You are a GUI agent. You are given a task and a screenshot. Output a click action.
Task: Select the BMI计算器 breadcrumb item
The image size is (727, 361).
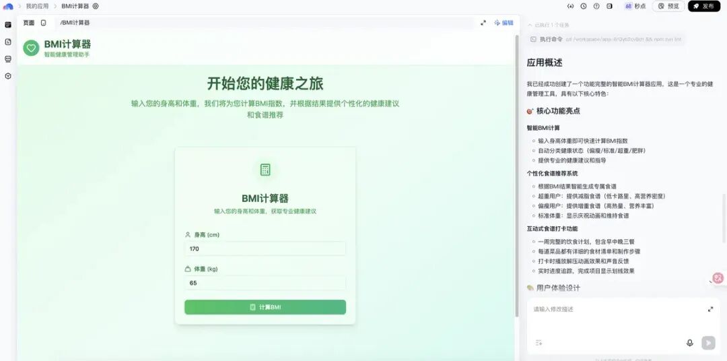[75, 7]
